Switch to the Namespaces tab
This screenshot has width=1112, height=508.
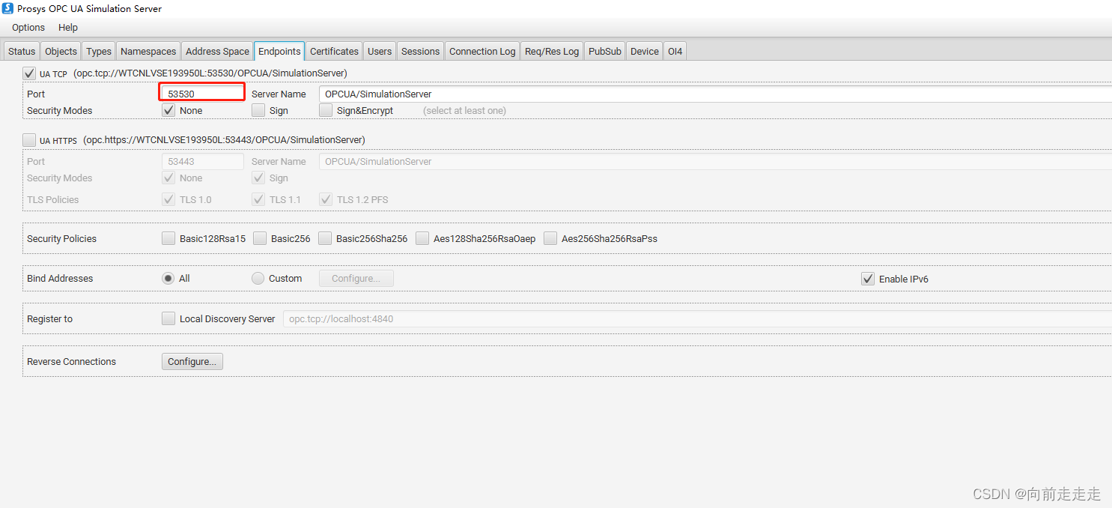pyautogui.click(x=148, y=51)
